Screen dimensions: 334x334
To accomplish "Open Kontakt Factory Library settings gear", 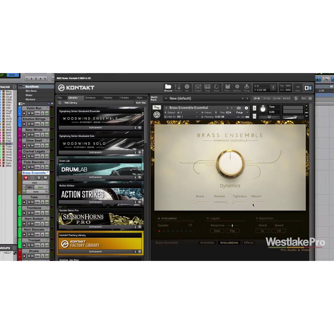I will click(140, 251).
